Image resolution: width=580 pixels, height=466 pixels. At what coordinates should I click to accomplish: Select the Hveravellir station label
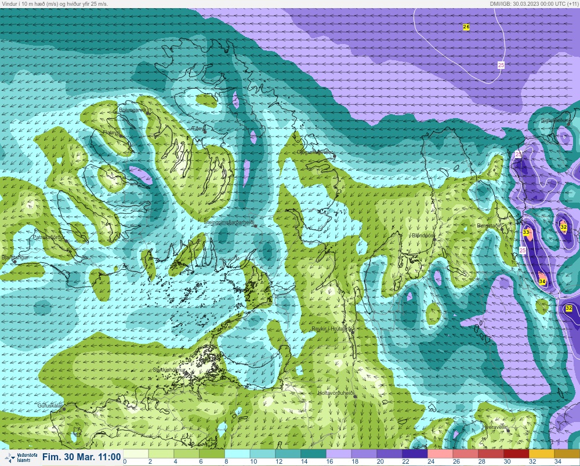point(495,427)
